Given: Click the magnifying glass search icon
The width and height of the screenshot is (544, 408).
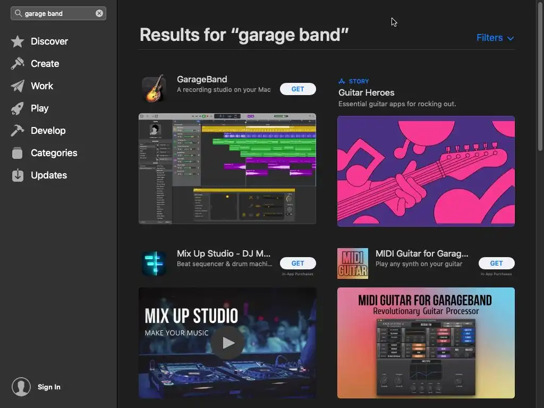Looking at the screenshot, I should coord(18,13).
